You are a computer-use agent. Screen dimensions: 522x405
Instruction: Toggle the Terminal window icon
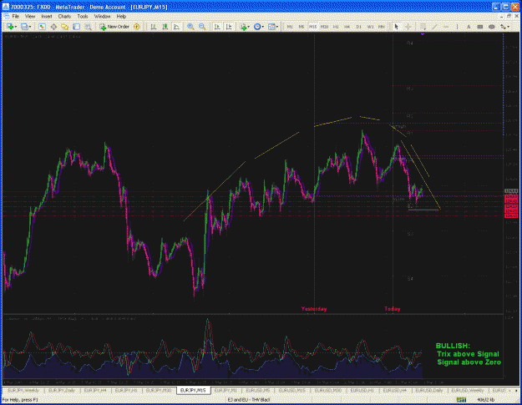[76, 27]
